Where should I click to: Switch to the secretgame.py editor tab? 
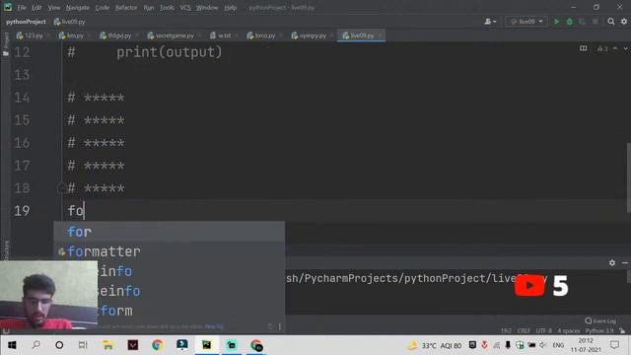[174, 35]
